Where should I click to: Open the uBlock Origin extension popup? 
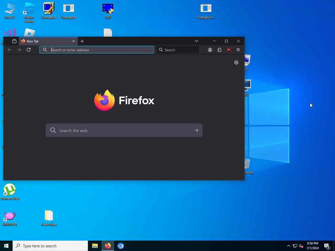tap(229, 50)
